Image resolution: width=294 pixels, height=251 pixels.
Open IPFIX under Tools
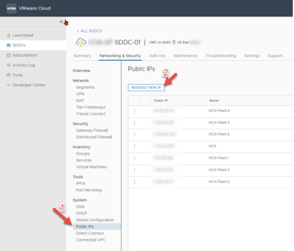click(80, 183)
